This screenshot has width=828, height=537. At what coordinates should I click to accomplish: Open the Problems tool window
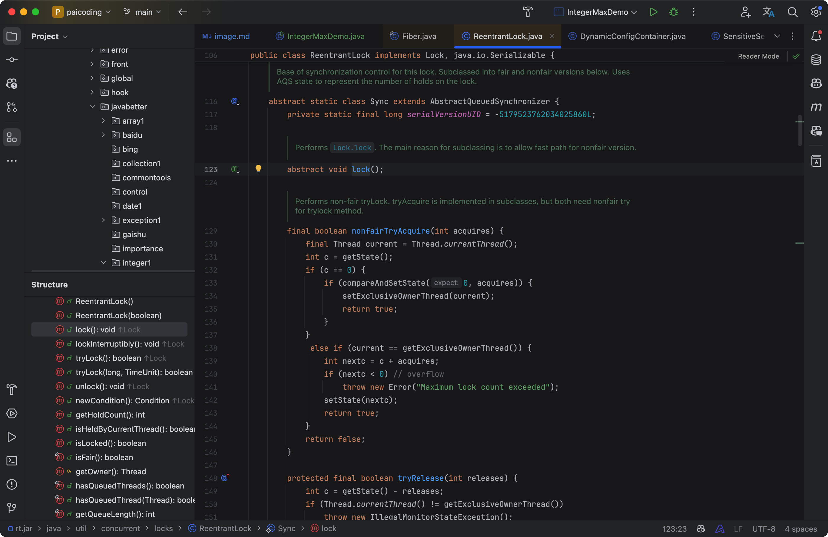12,484
